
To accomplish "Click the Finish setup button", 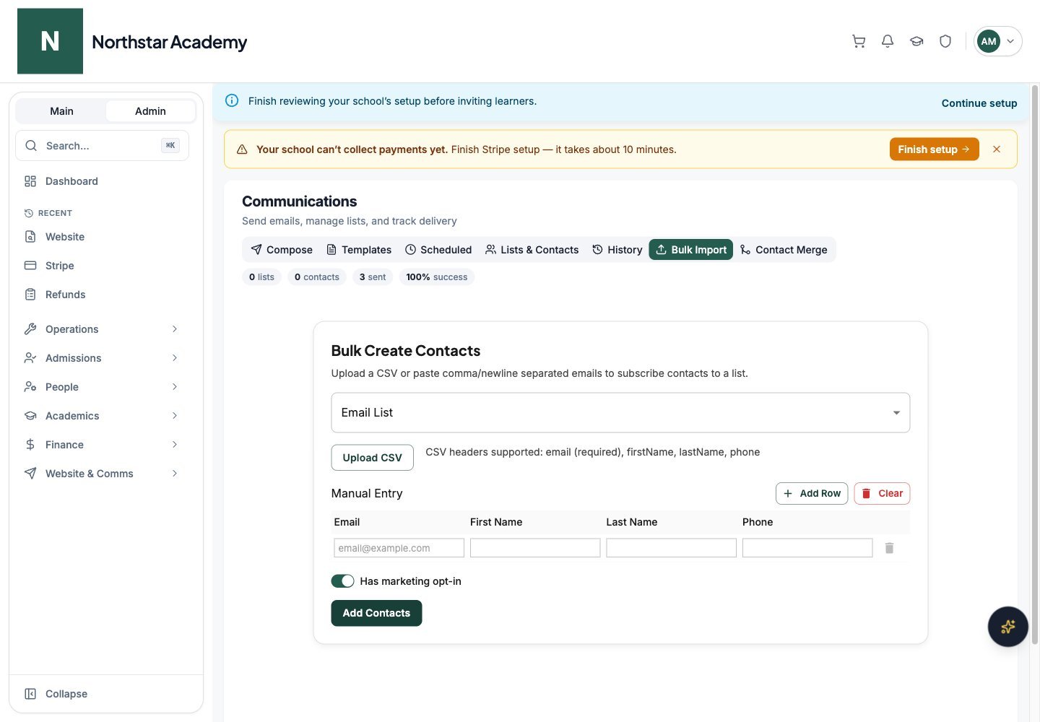I will click(x=934, y=149).
